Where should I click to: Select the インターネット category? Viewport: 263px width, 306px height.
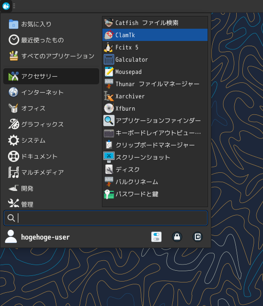click(51, 92)
